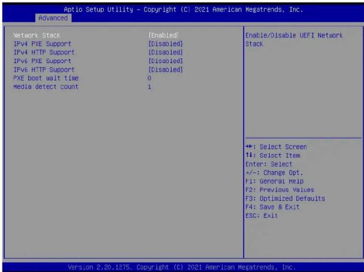This screenshot has height=272, width=364.
Task: Select the IPv4 HTTP Support label
Action: point(44,53)
